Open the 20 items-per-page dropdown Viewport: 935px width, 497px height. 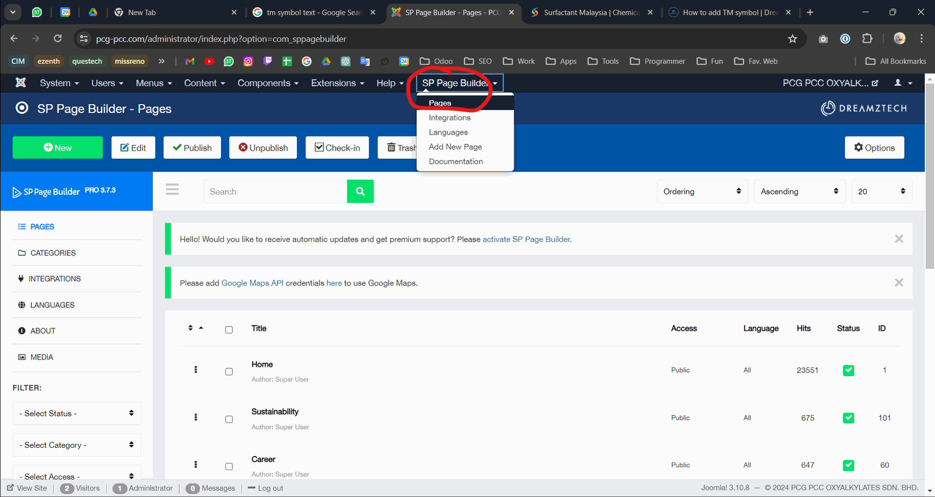coord(882,191)
